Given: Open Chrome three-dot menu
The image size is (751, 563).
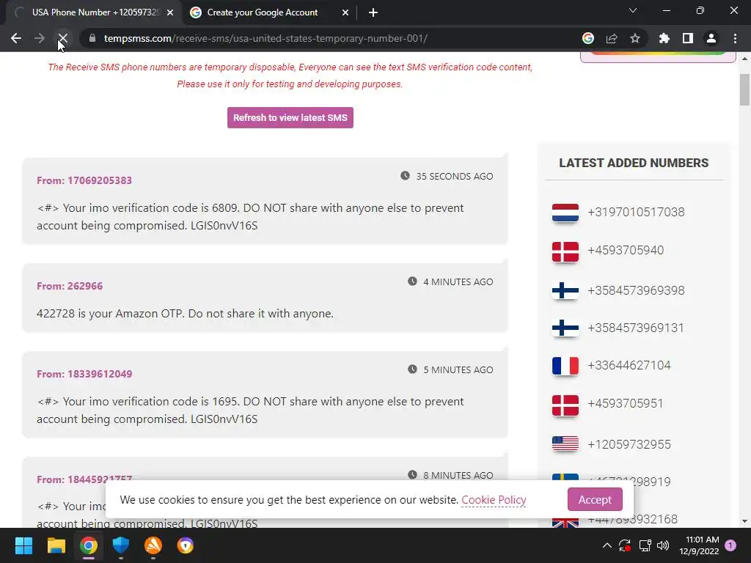Looking at the screenshot, I should pyautogui.click(x=735, y=38).
